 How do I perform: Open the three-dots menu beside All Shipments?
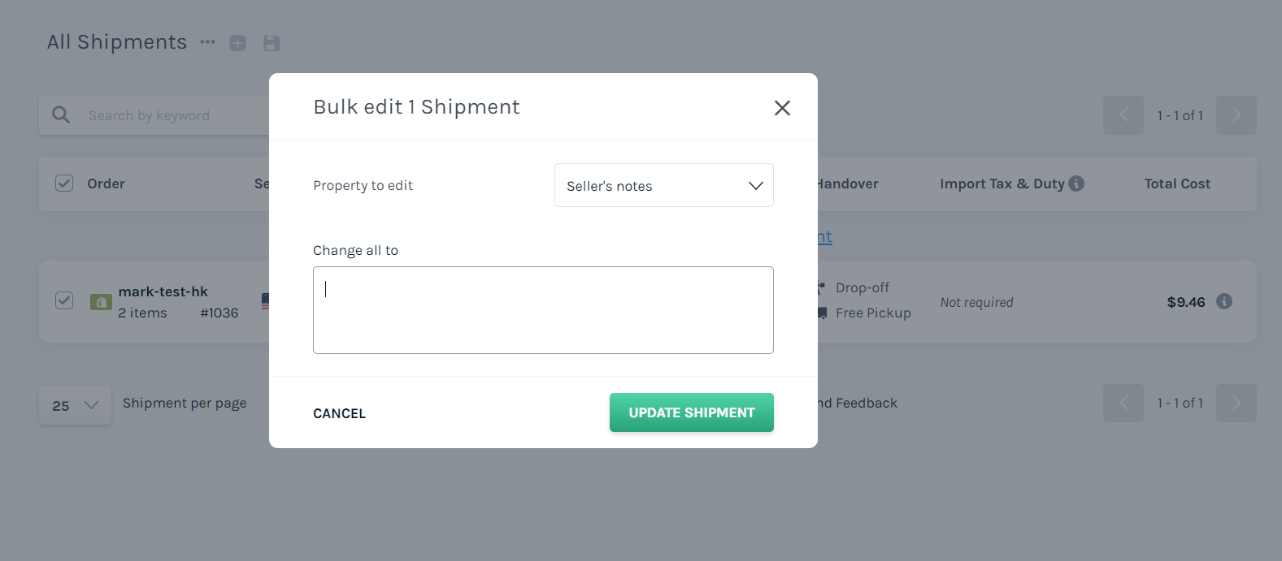[208, 42]
